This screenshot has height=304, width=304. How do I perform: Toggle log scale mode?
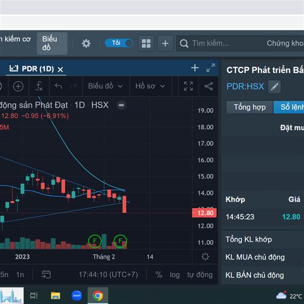click(175, 275)
